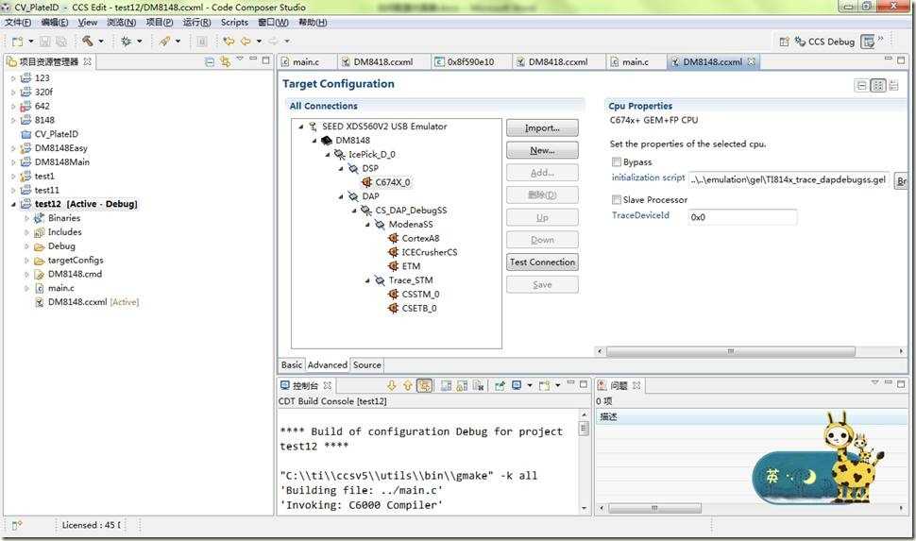Screen dimensions: 916x541
Task: Expand the DM8148Main project node
Action: 13,162
